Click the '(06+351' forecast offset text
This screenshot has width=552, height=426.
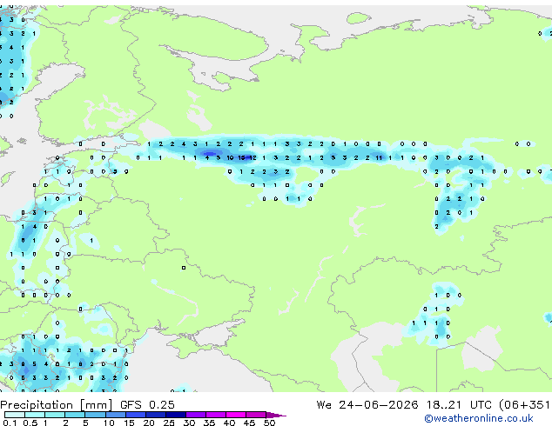click(525, 405)
